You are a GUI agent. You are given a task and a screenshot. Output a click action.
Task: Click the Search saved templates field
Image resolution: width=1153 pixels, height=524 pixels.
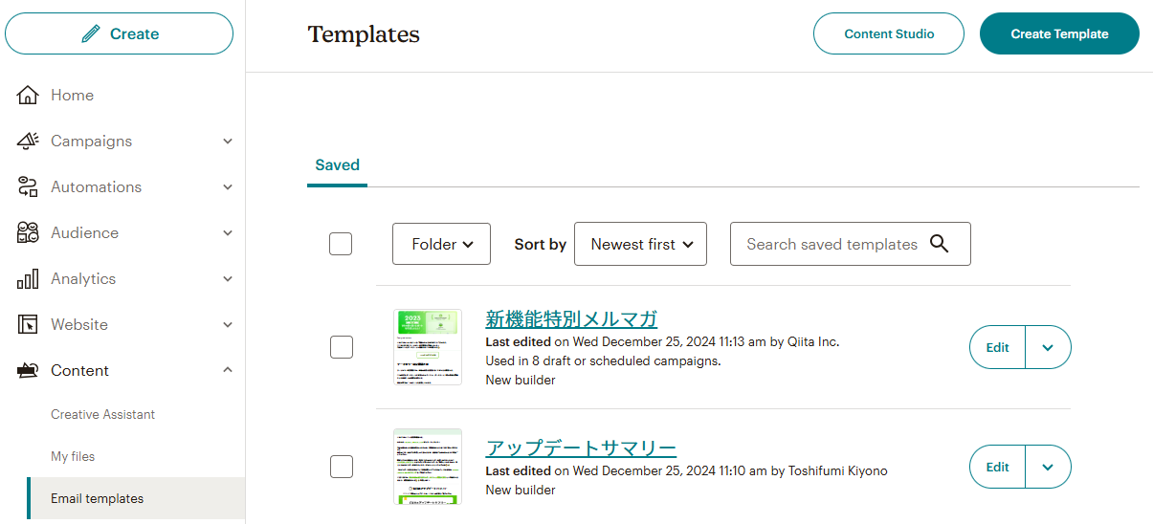pos(831,244)
